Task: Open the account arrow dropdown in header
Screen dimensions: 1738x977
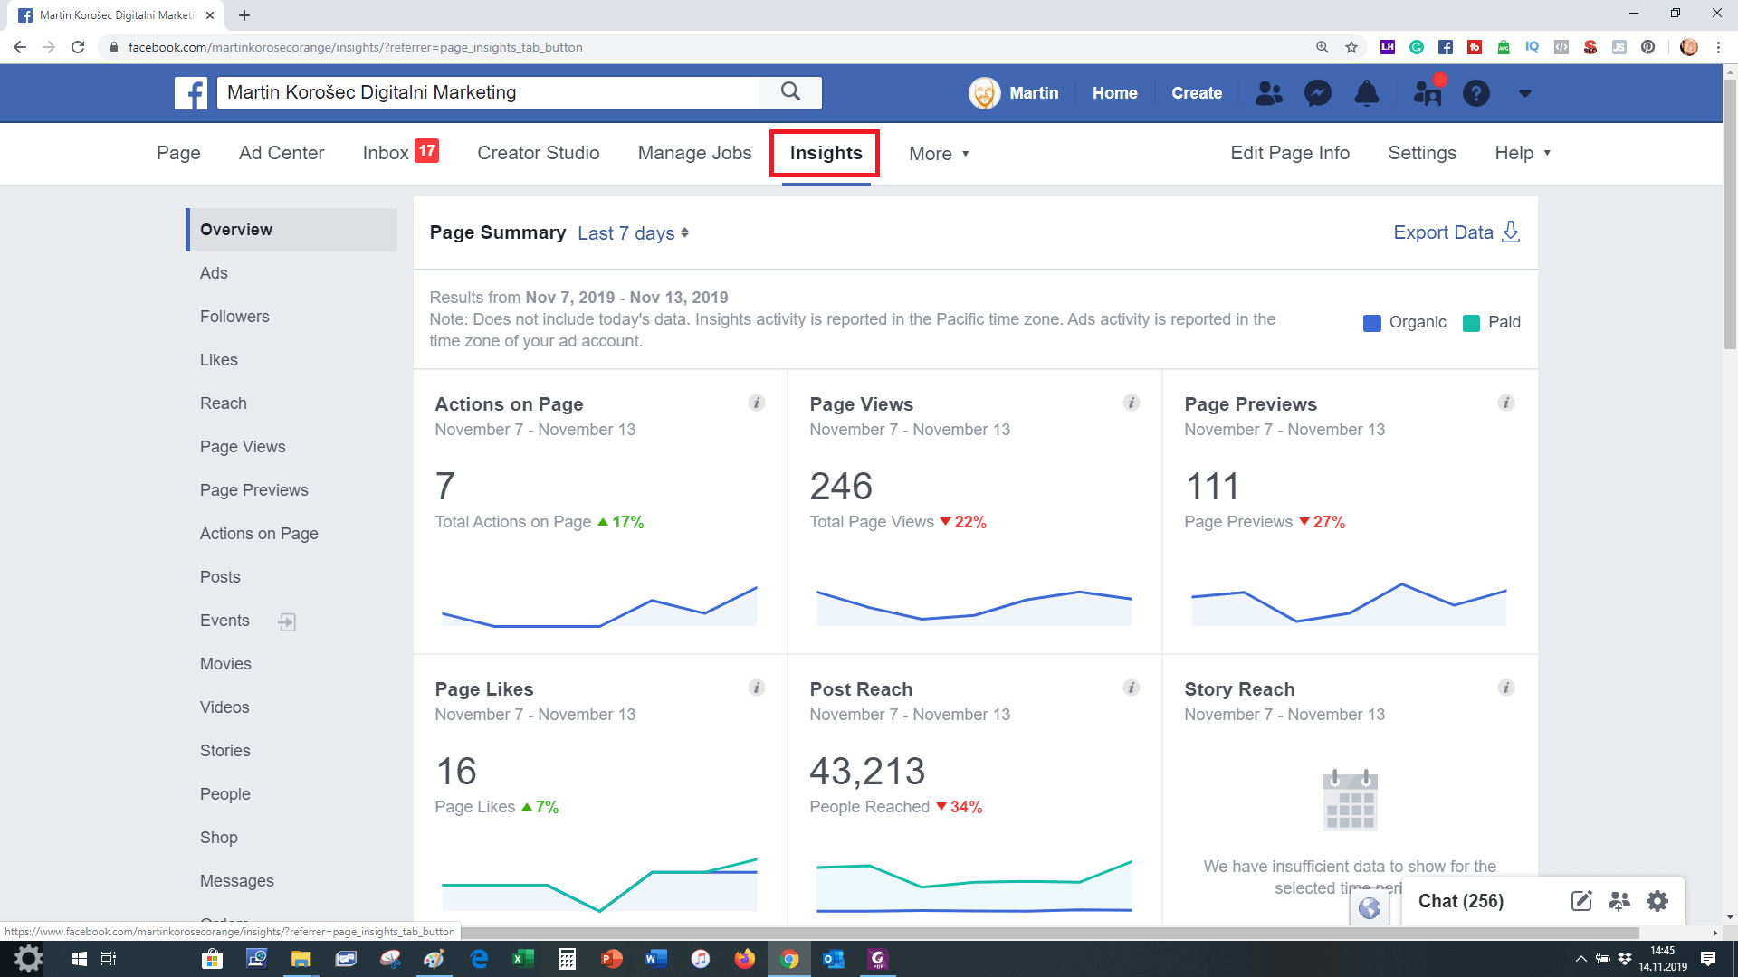Action: pos(1524,93)
